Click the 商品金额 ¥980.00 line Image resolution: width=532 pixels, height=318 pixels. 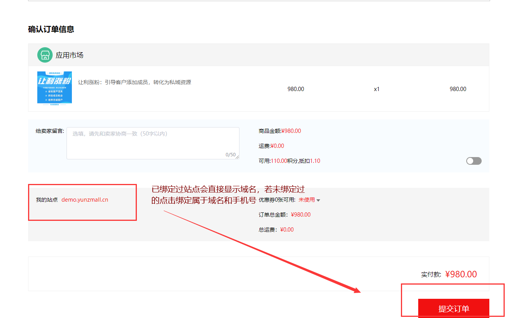click(x=280, y=131)
